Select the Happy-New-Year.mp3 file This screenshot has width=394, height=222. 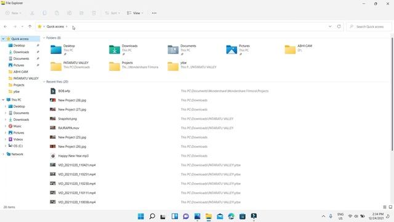73,156
